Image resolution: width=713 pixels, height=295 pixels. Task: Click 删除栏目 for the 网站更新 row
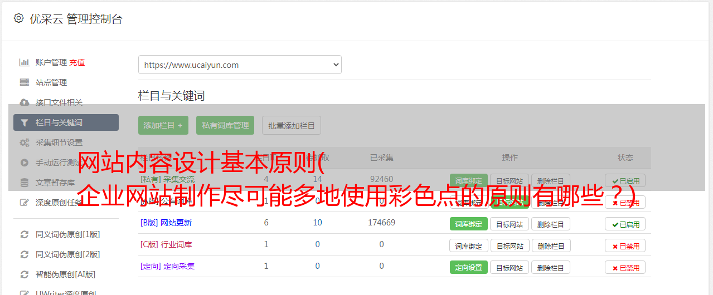coord(551,224)
